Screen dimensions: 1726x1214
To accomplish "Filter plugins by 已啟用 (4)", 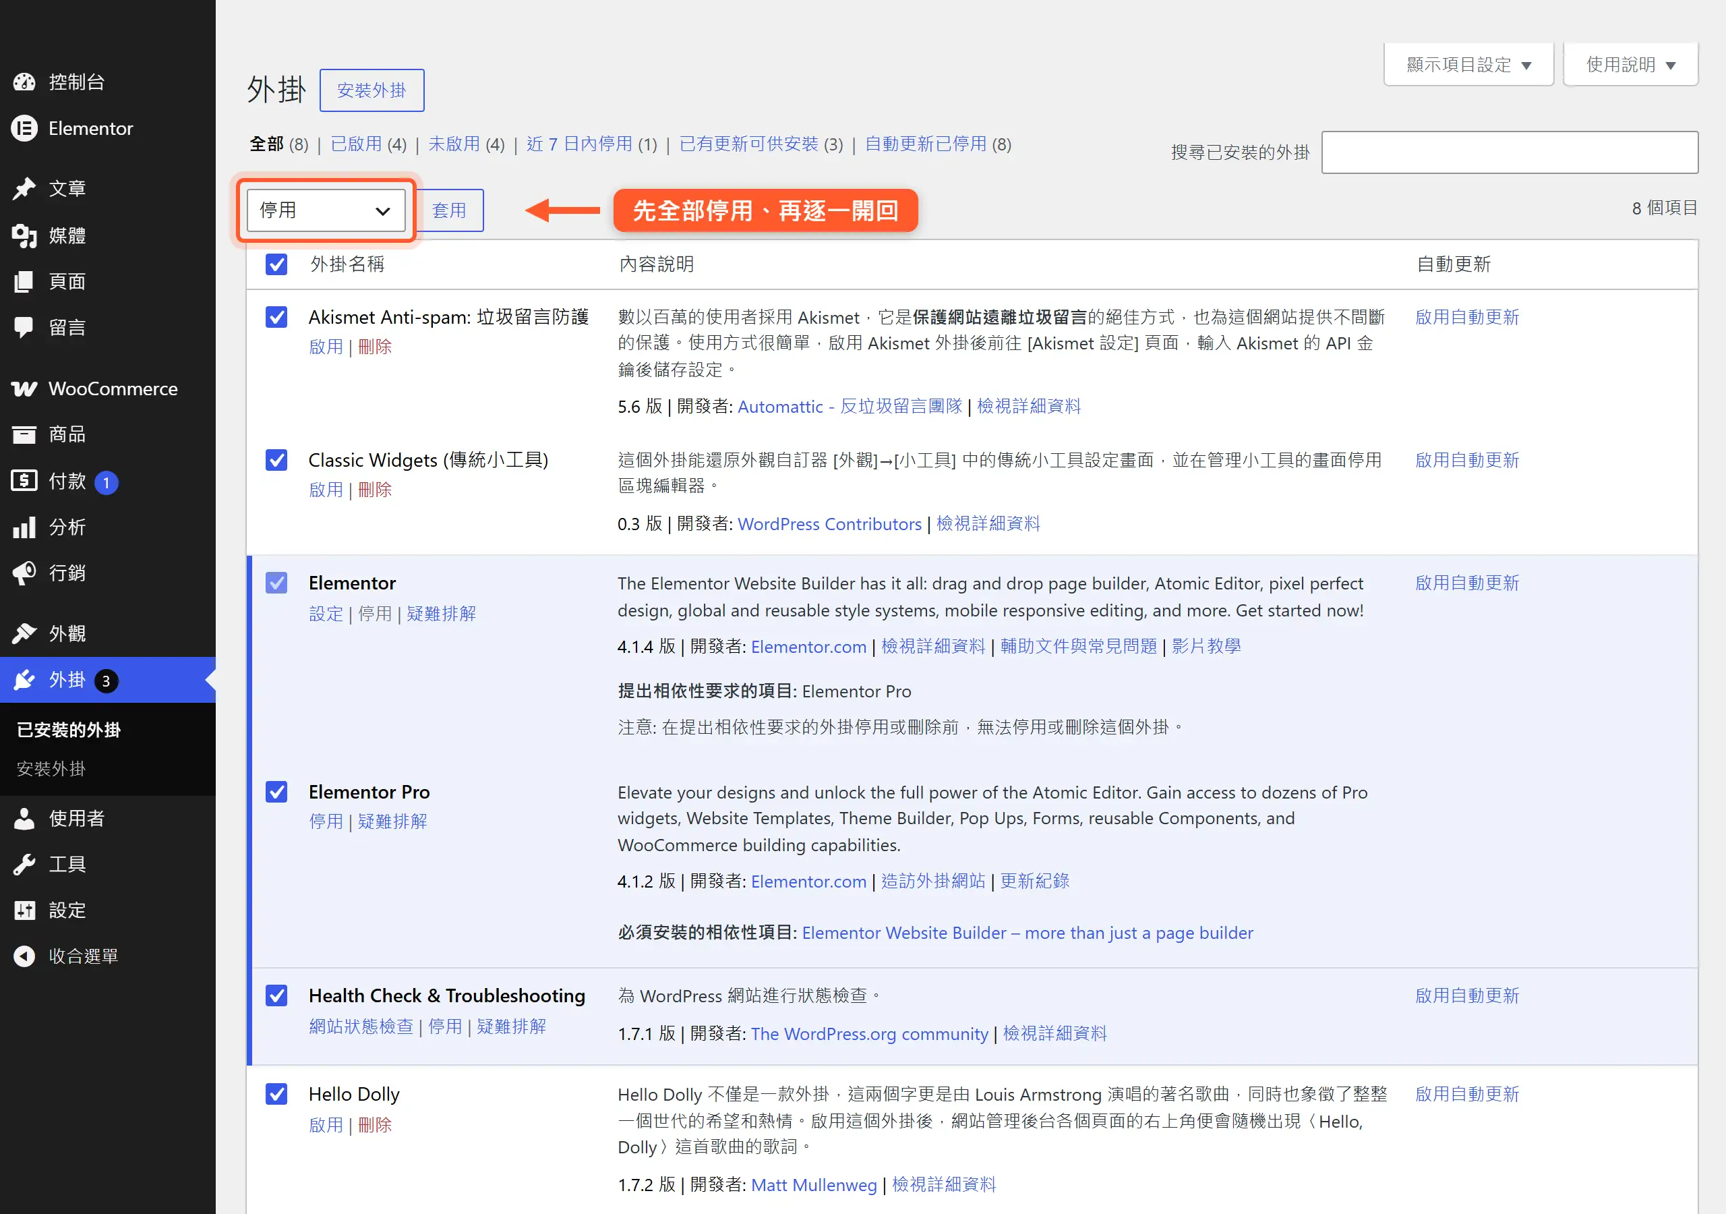I will tap(368, 144).
